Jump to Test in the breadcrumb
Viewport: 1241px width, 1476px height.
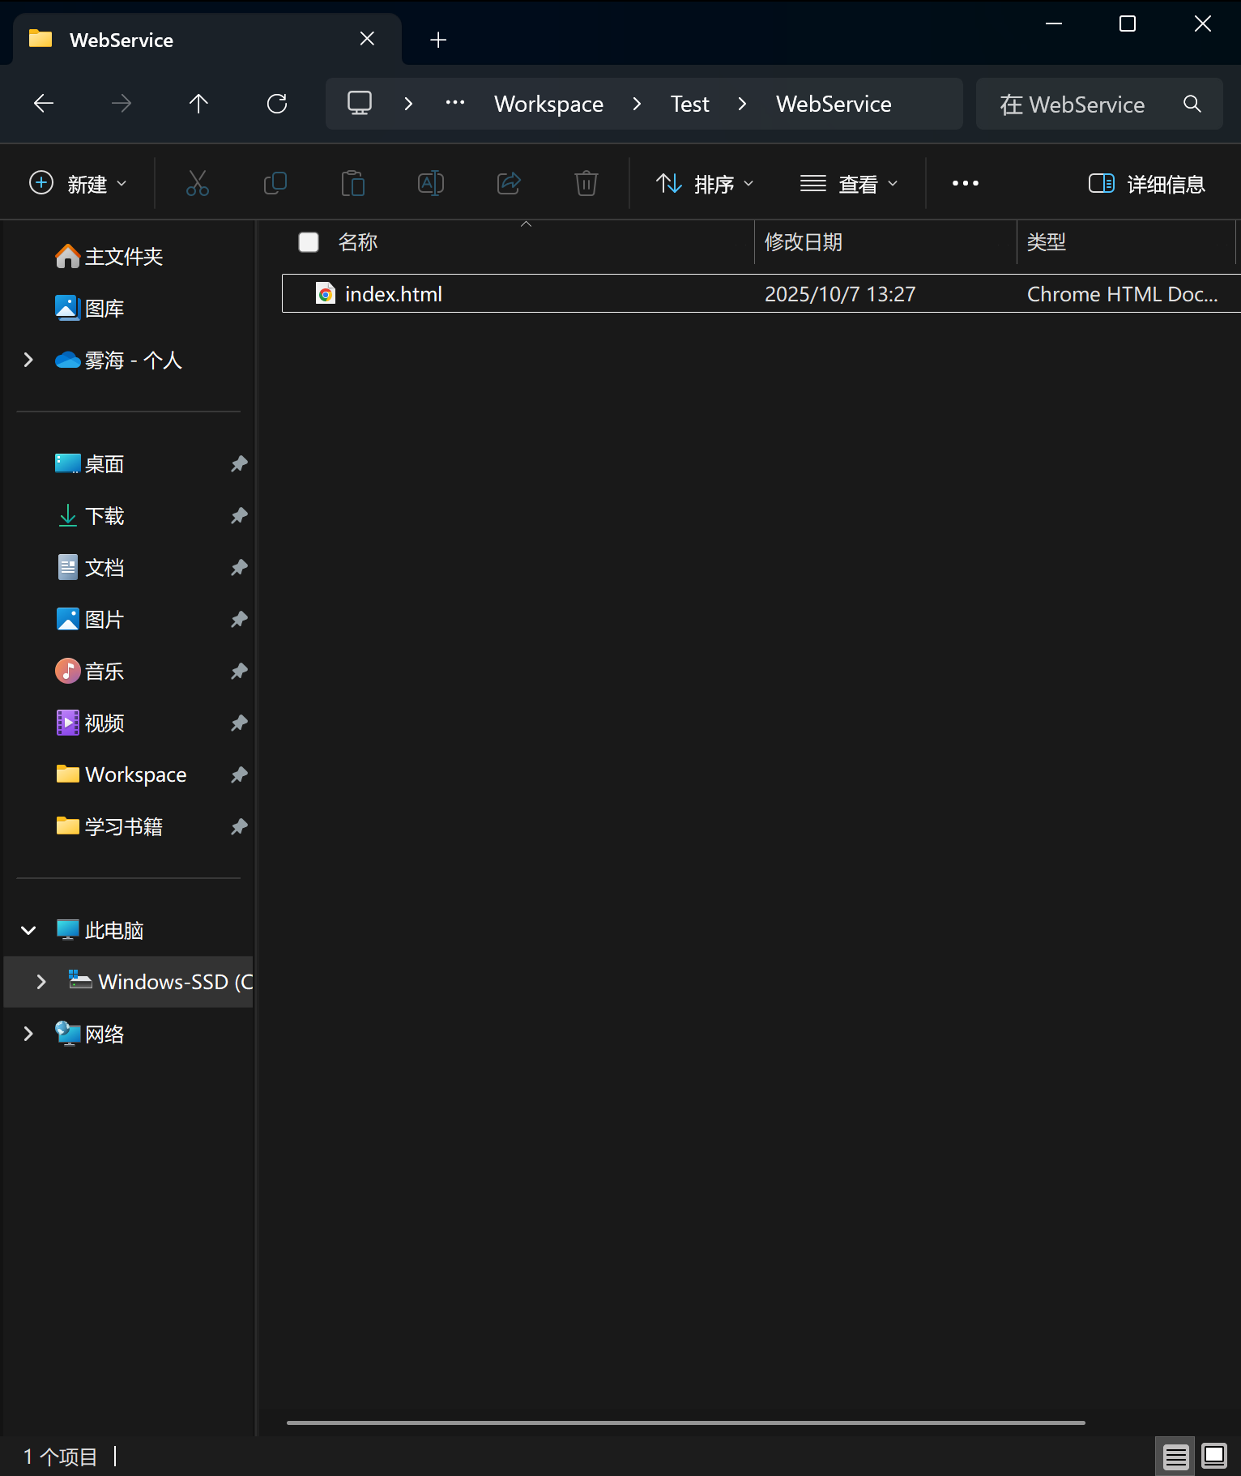pyautogui.click(x=689, y=105)
